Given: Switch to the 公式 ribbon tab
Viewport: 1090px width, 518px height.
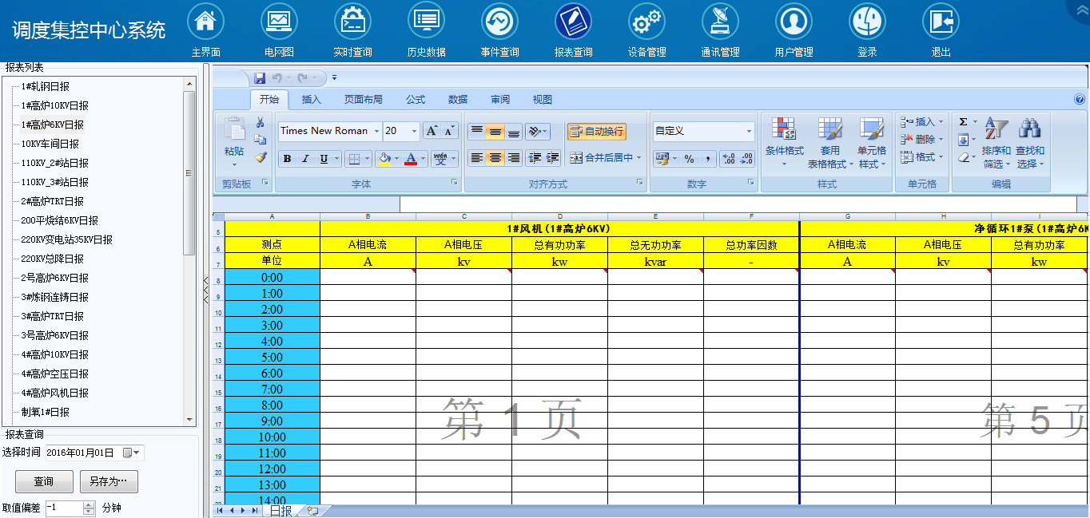Looking at the screenshot, I should (x=416, y=100).
